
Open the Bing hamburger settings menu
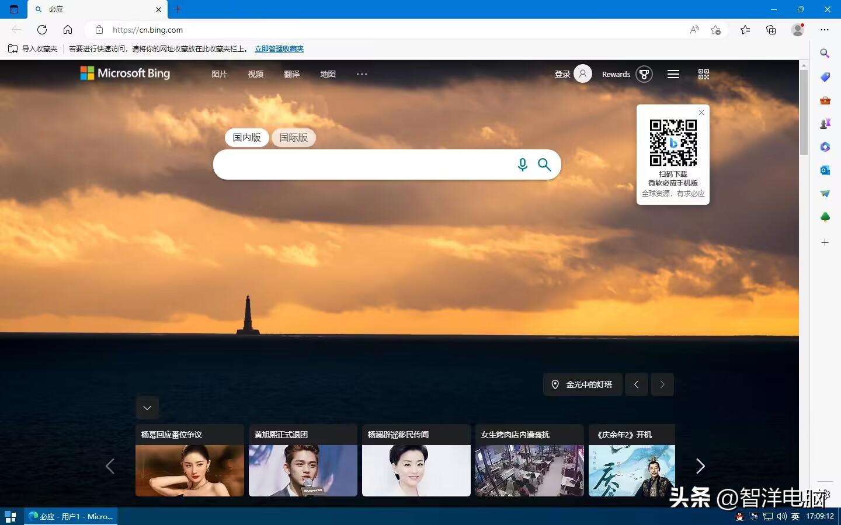[x=673, y=74]
